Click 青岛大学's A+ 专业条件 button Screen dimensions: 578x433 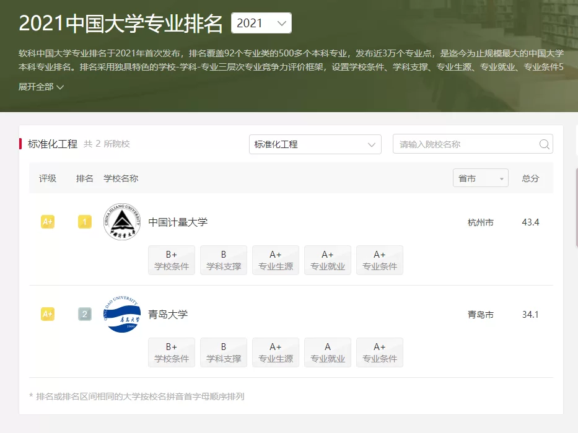pyautogui.click(x=380, y=352)
